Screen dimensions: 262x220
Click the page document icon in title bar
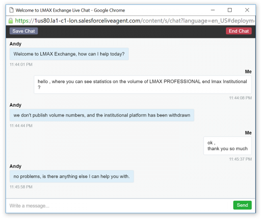tap(12, 10)
